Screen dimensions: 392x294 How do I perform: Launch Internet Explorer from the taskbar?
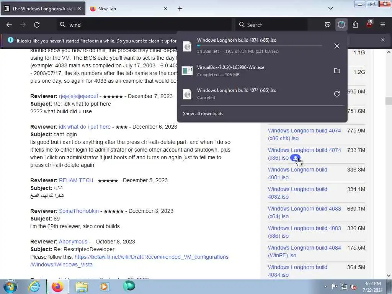(x=34, y=286)
